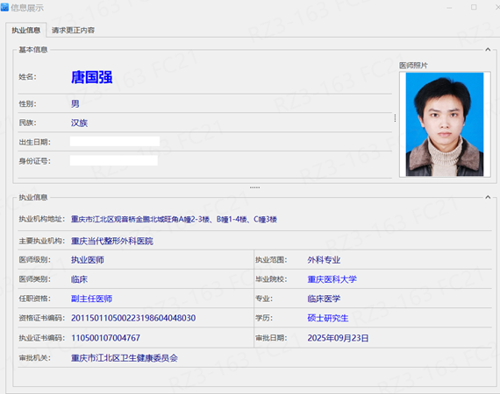
Task: Click the 出生日期 blank field
Action: point(115,141)
